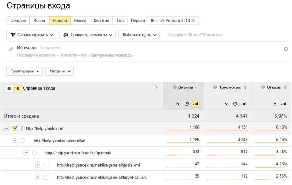Collapse the metrika/general/ row
The image size is (292, 185).
[x=26, y=153]
